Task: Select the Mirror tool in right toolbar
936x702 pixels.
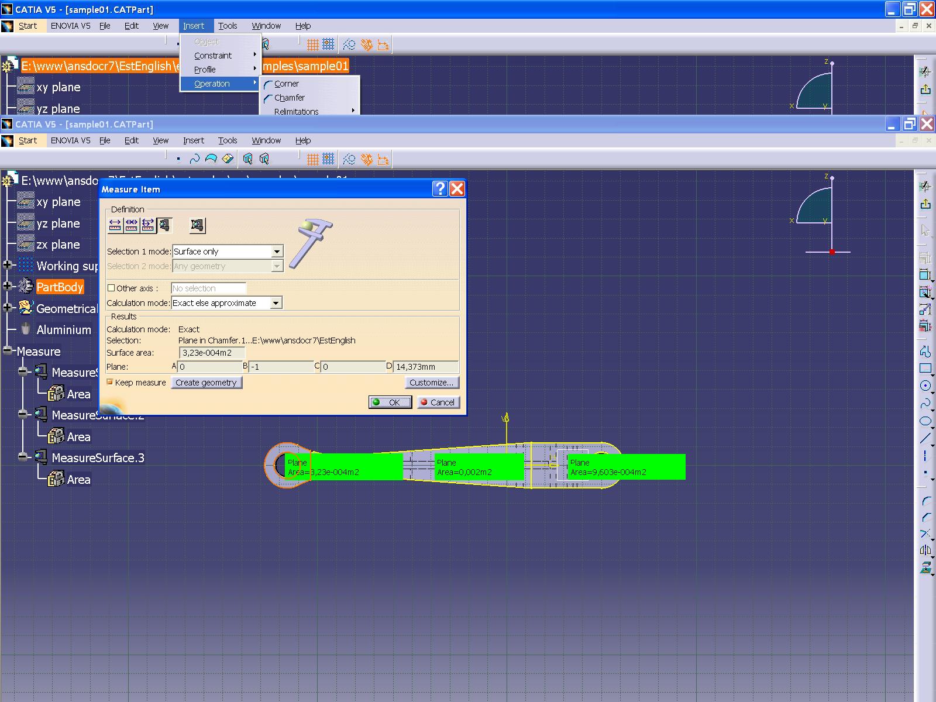Action: coord(925,550)
